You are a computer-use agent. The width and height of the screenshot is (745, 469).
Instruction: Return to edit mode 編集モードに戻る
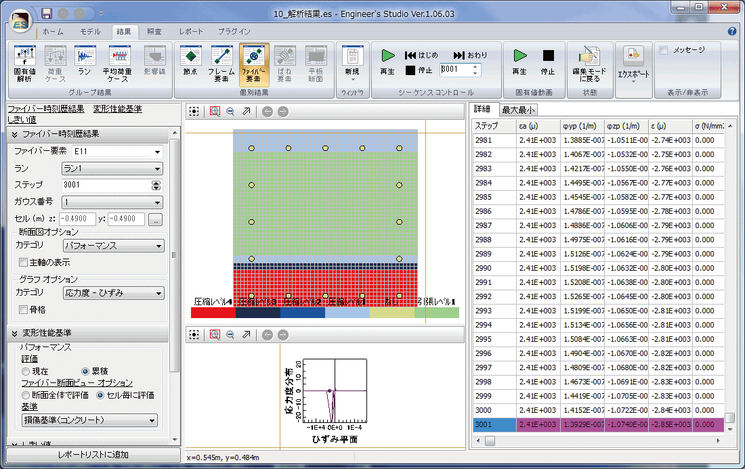(589, 64)
